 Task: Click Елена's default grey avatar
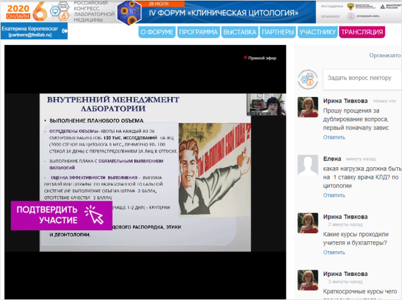[308, 165]
